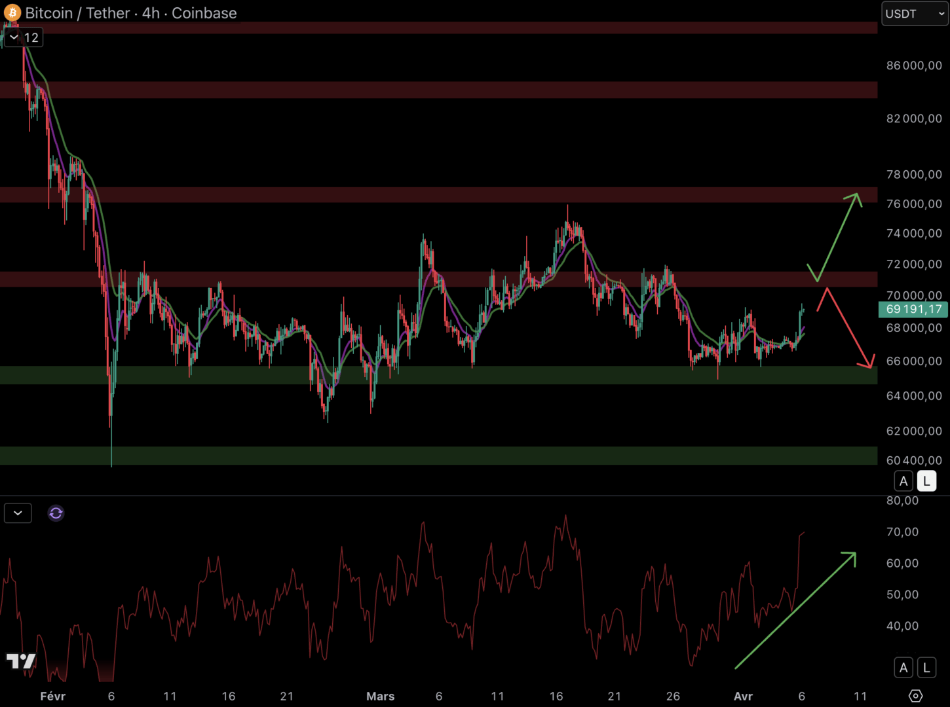Click the current price label 69 191,17
Screen dimensions: 950x707
(913, 309)
